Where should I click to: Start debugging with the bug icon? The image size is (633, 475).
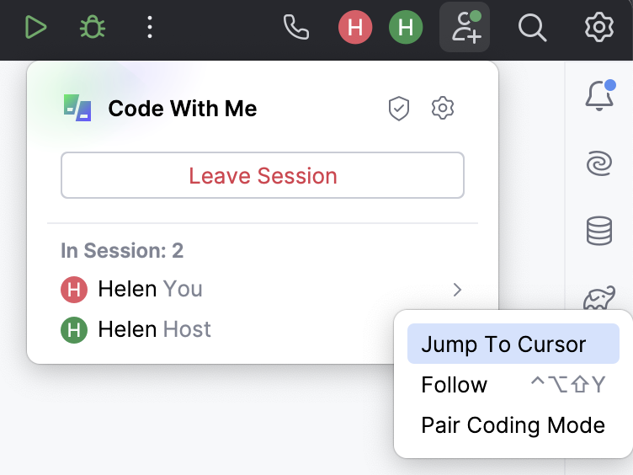point(93,28)
